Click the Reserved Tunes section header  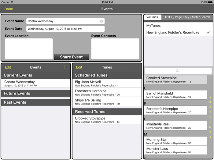pos(107,112)
